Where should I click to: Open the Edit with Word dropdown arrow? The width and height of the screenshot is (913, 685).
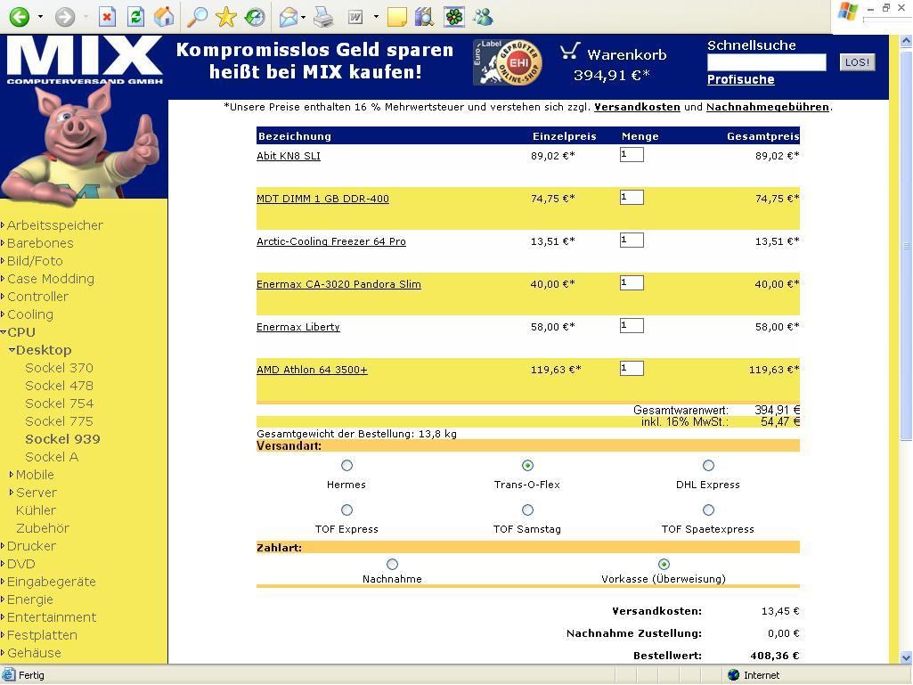(376, 17)
